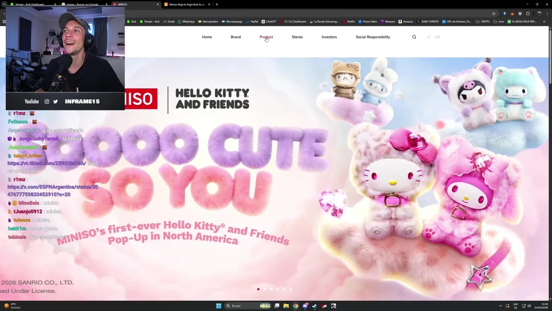Open the Mercadolibre bookmark
The width and height of the screenshot is (552, 311).
point(208,22)
